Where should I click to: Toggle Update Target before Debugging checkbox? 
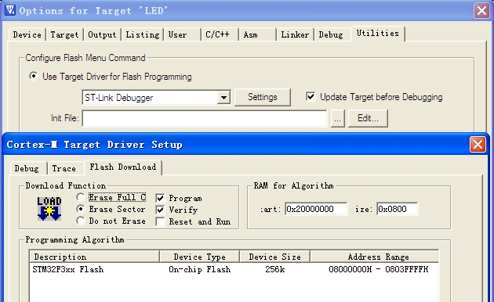[311, 97]
